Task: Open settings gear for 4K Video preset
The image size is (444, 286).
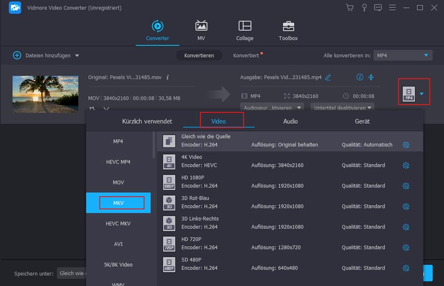Action: click(406, 165)
